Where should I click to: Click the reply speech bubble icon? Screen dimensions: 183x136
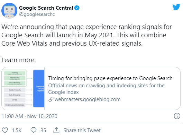pyautogui.click(x=34, y=130)
